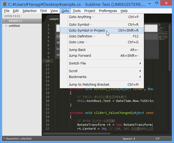The height and width of the screenshot is (143, 174).
Task: Open the C# syntax selector in status bar
Action: (x=158, y=138)
